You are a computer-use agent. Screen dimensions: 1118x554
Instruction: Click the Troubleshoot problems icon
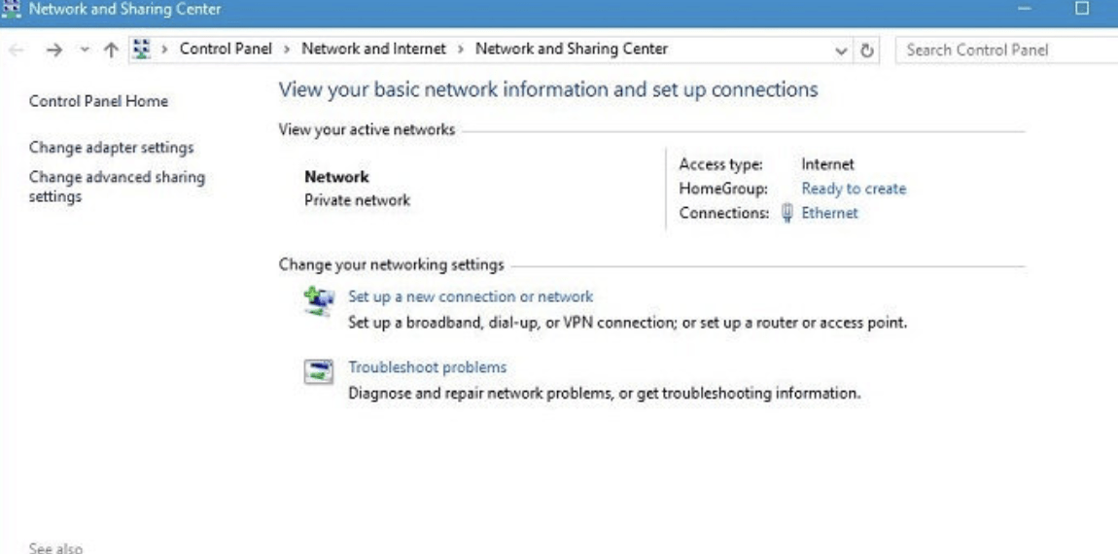click(x=318, y=371)
